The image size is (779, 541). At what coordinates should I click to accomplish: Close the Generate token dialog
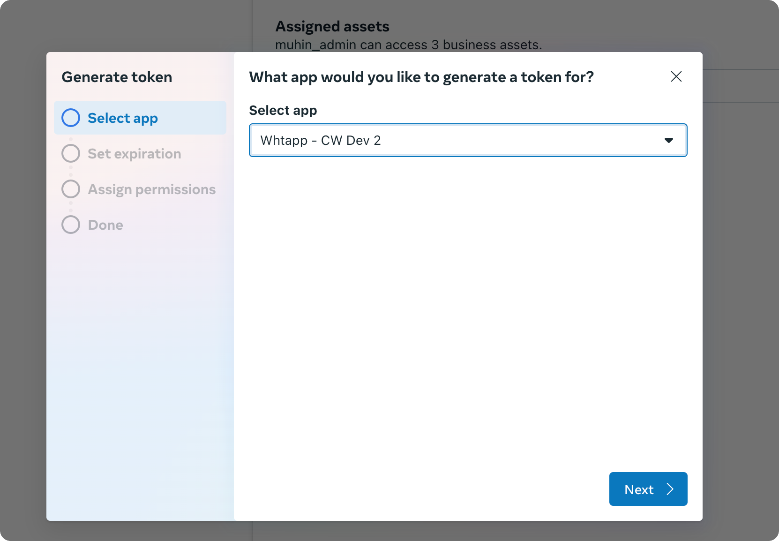(676, 76)
